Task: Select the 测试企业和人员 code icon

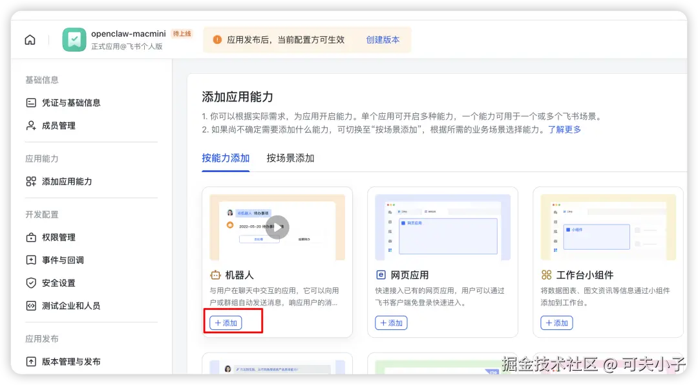Action: (x=31, y=305)
